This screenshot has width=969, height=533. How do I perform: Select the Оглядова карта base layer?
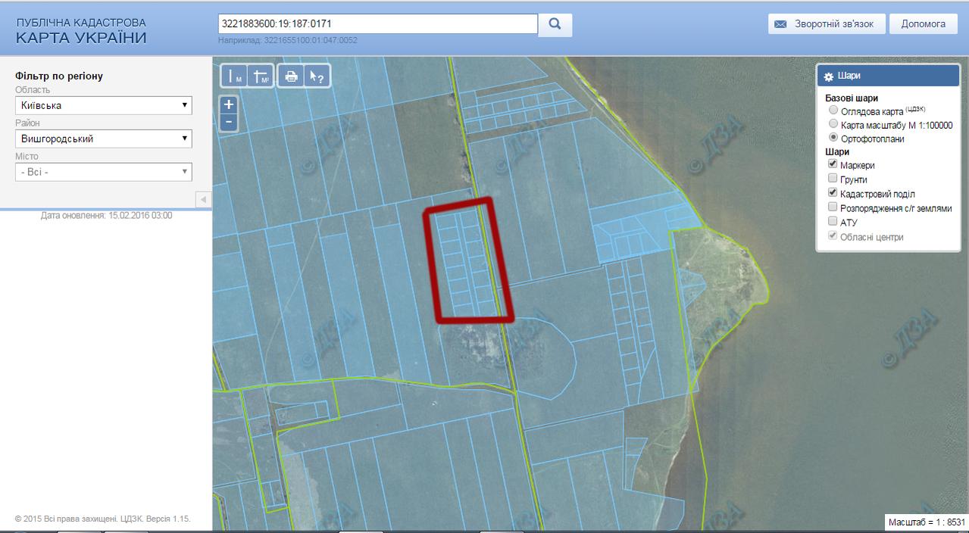click(x=834, y=110)
